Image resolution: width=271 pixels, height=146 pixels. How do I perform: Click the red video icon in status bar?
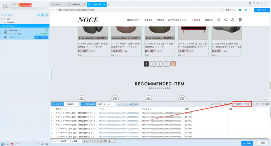coord(12,144)
